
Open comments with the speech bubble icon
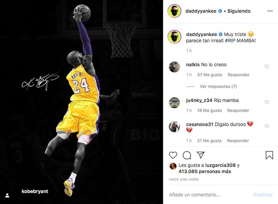coord(187,155)
